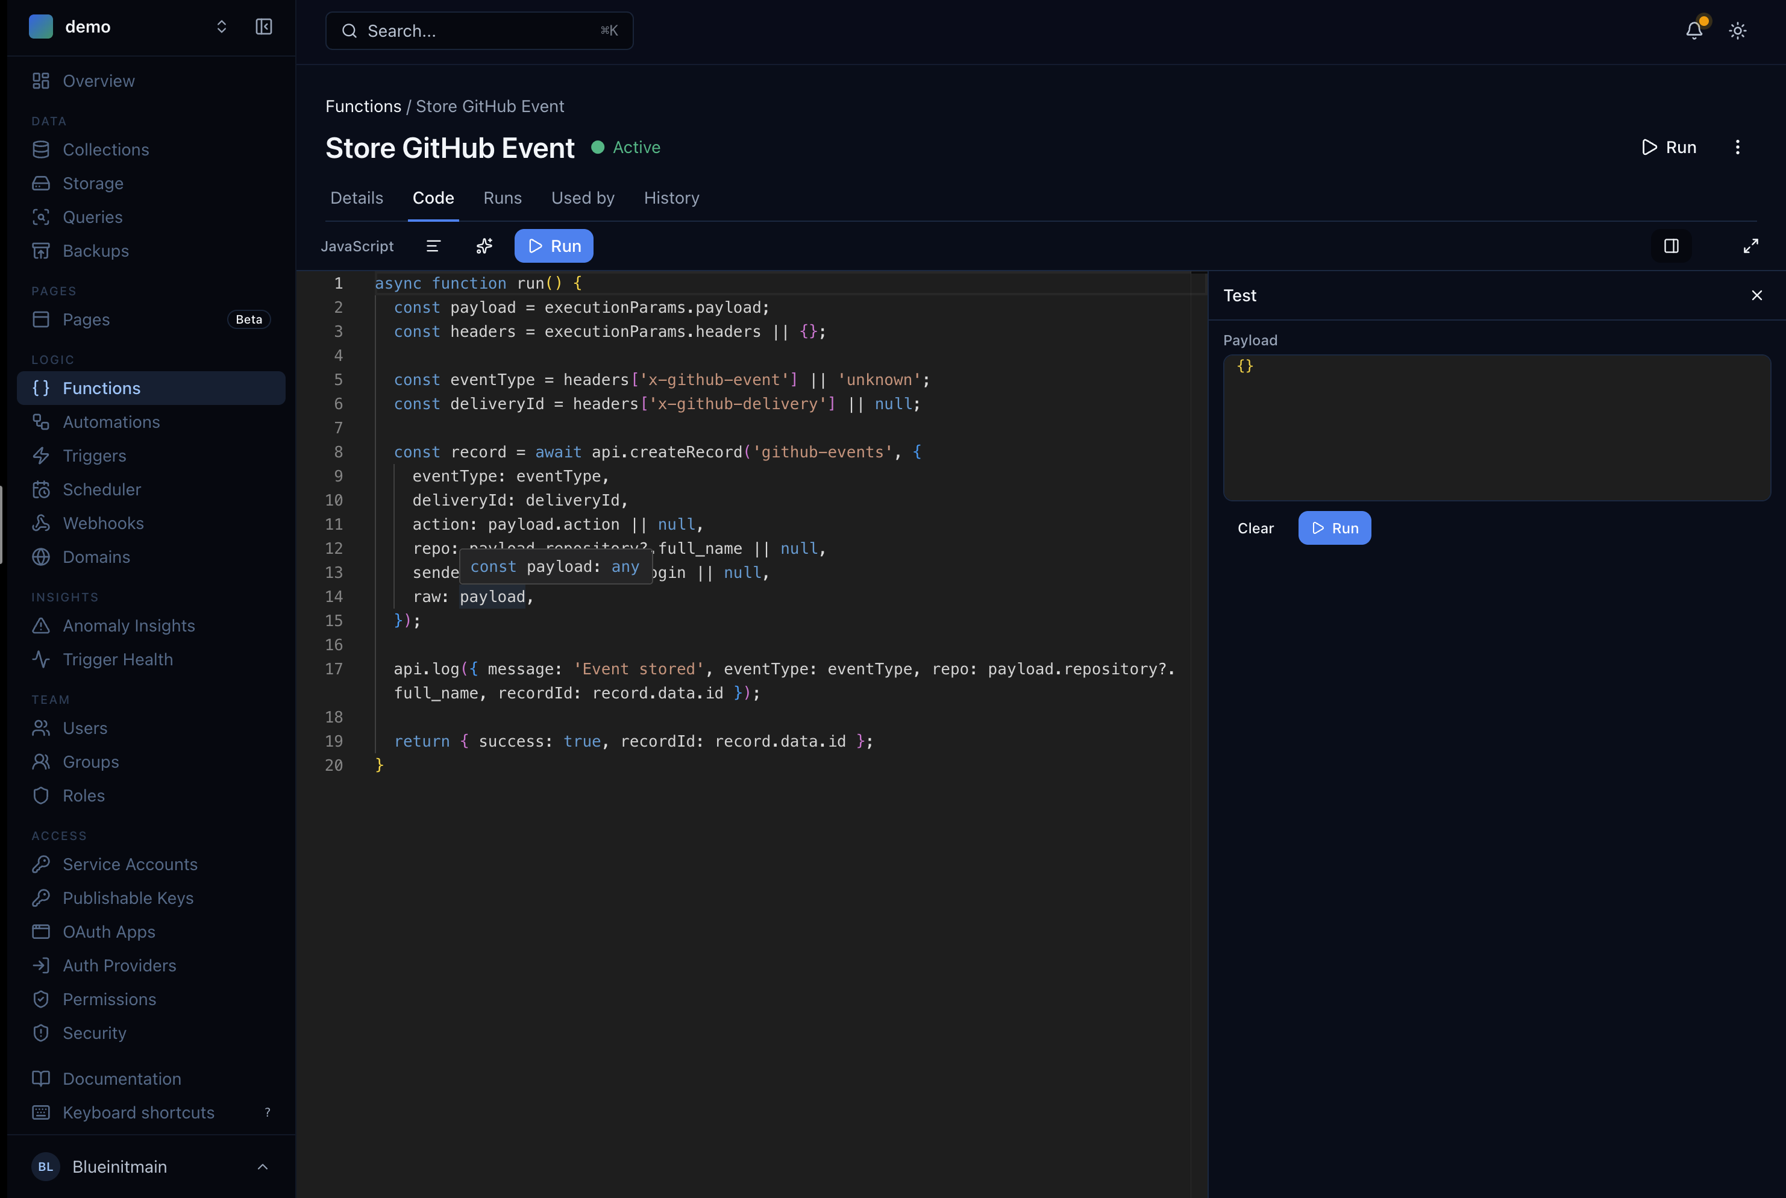The width and height of the screenshot is (1786, 1198).
Task: Click Clear in the Test panel
Action: (1255, 528)
